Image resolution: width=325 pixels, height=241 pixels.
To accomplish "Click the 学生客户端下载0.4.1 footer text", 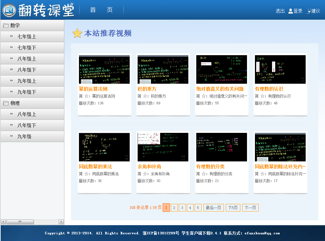I will pos(201,233).
